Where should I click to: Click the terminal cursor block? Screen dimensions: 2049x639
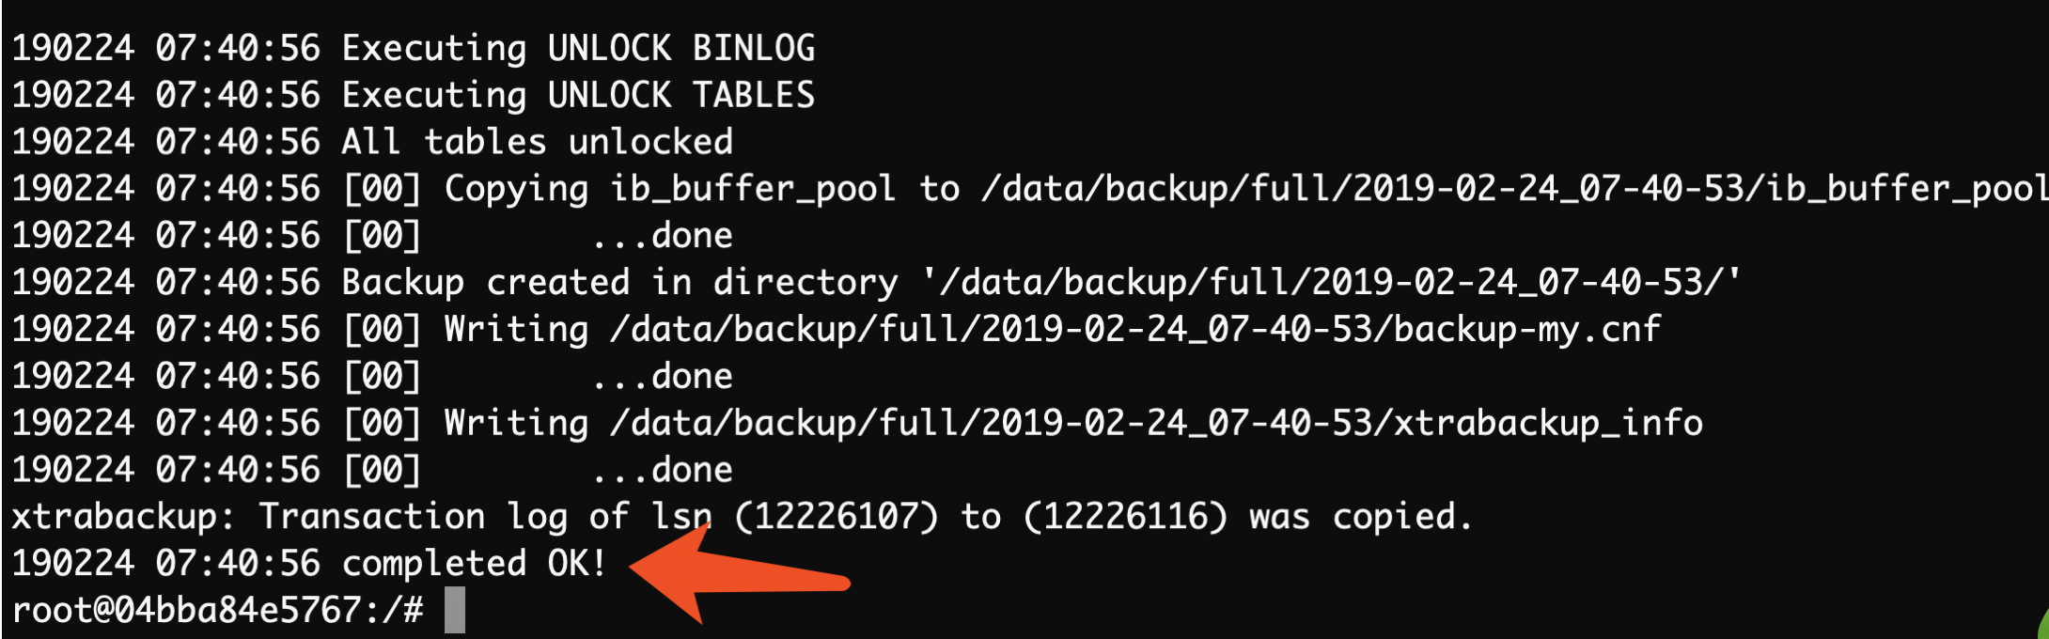(x=455, y=610)
